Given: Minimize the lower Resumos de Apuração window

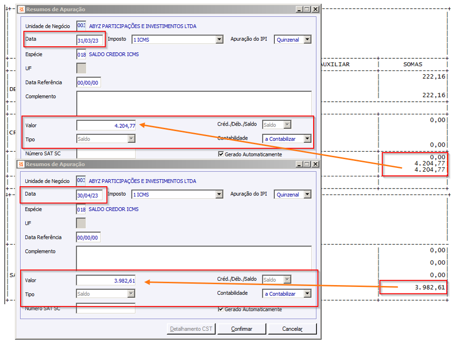Looking at the screenshot, I should (299, 164).
